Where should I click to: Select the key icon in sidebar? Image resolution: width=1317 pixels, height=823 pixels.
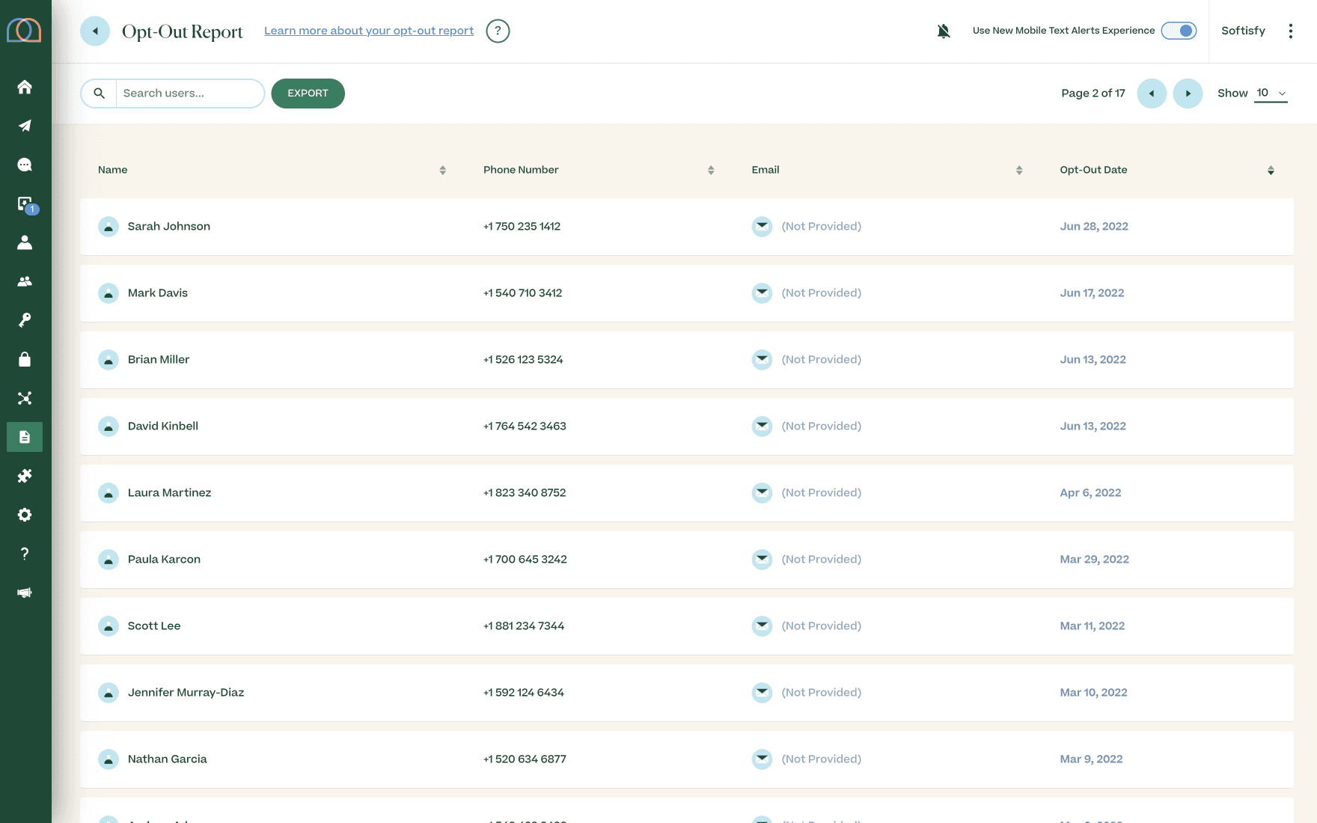tap(25, 320)
